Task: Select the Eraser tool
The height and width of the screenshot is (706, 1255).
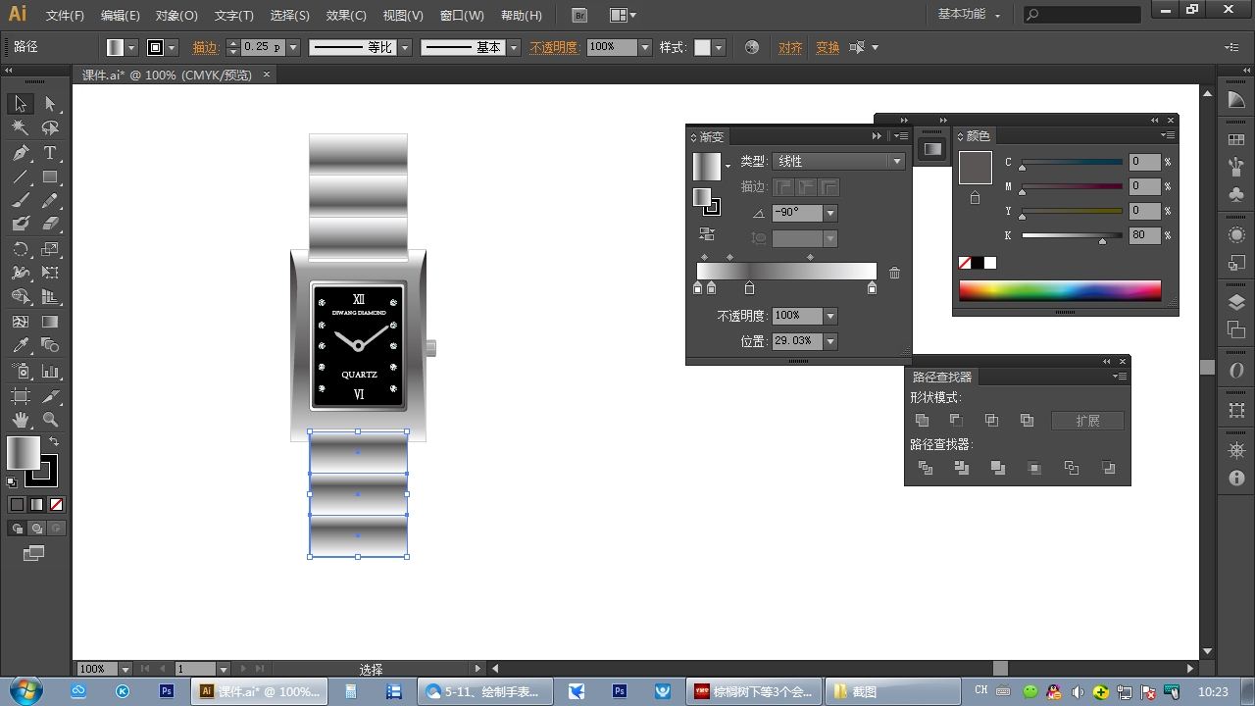Action: pyautogui.click(x=50, y=225)
